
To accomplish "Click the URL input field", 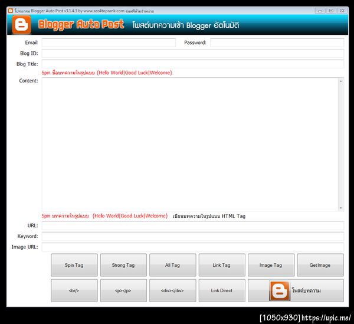I will pos(192,226).
